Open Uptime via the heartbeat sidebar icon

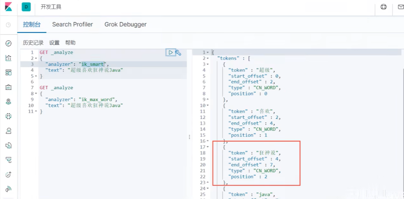[x=8, y=174]
